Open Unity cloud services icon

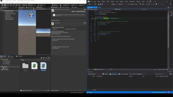pyautogui.click(x=61, y=5)
